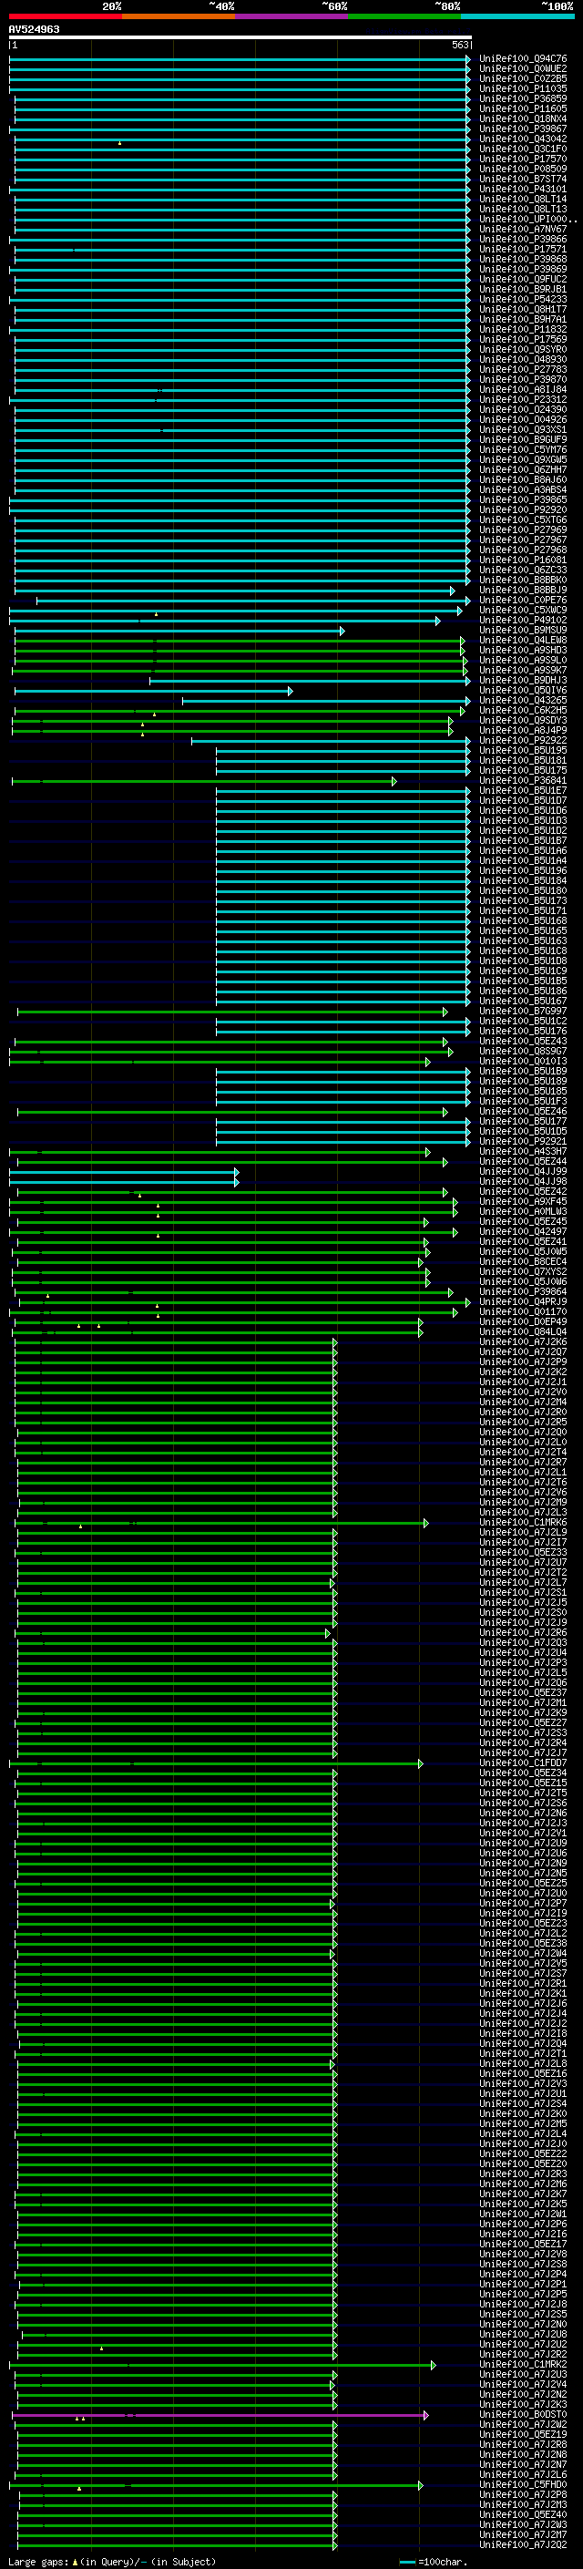Click label UniRef100_B5U1E7
The width and height of the screenshot is (583, 2569).
pos(523,791)
